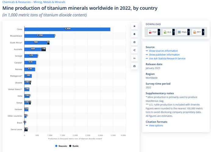The image size is (211, 152).
Task: Click the print icon
Action: pos(134,66)
